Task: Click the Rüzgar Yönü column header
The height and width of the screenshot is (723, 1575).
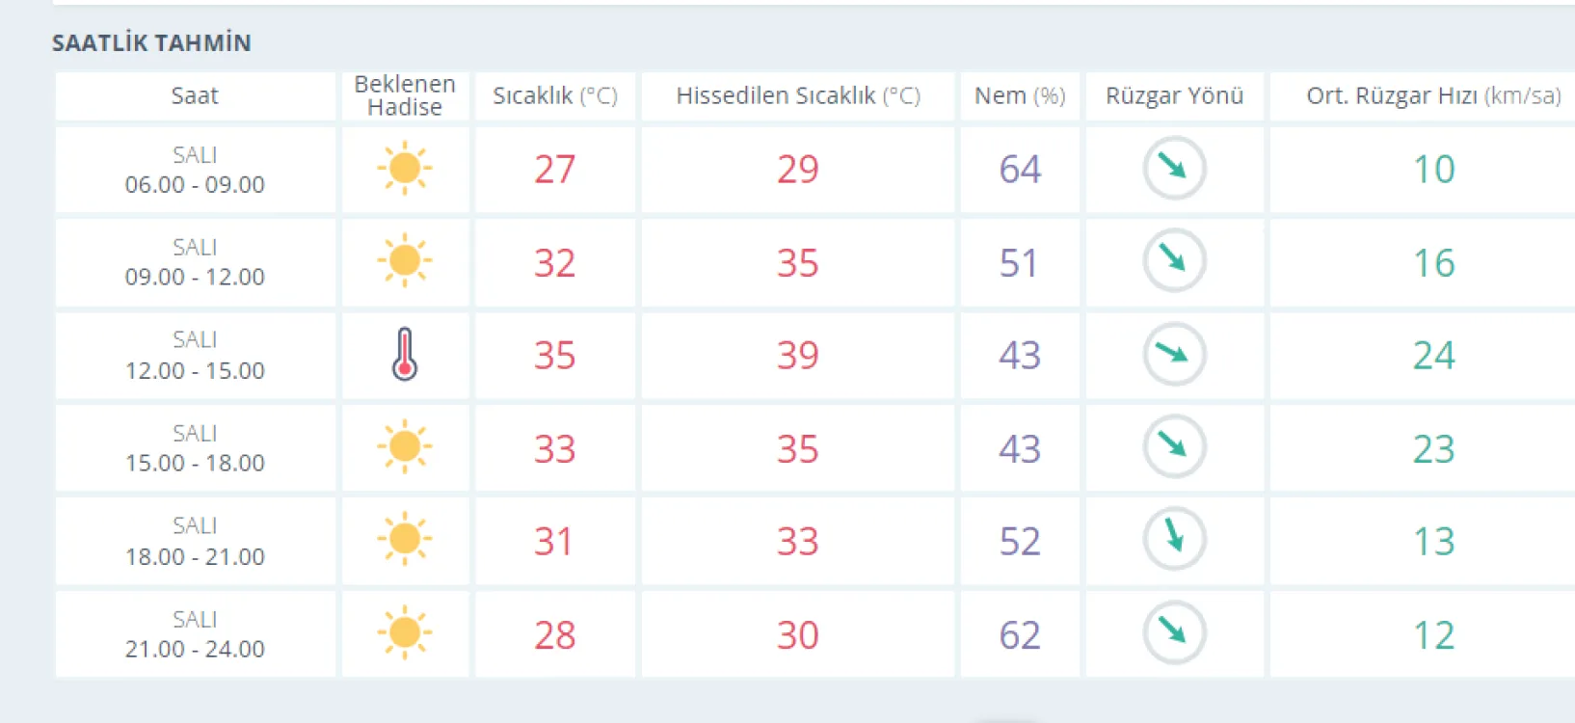Action: [x=1174, y=95]
